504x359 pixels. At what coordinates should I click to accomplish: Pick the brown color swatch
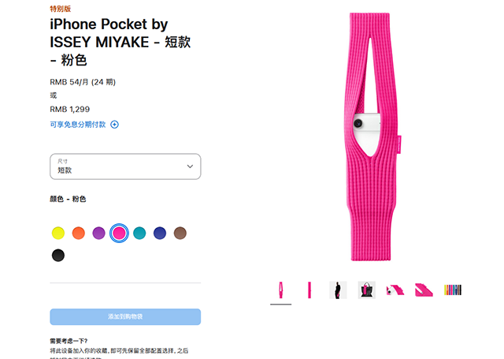(180, 233)
